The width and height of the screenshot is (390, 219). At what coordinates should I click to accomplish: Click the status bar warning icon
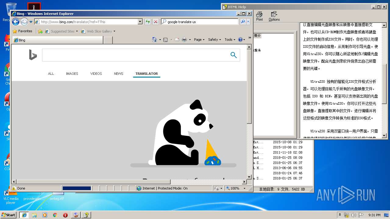[14, 188]
